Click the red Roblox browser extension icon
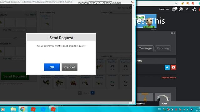The image size is (200, 112). click(x=193, y=3)
